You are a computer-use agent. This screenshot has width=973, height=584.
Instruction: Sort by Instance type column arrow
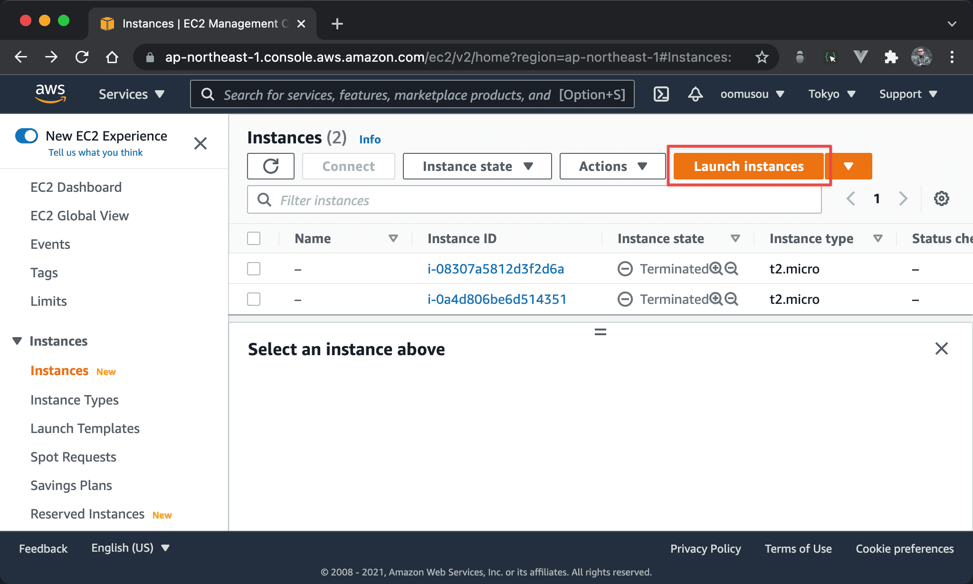pos(878,238)
